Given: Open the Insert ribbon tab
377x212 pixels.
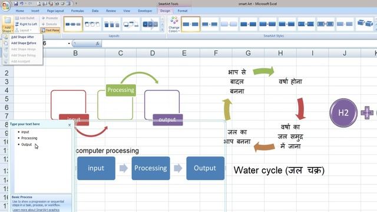Looking at the screenshot, I should (35, 11).
